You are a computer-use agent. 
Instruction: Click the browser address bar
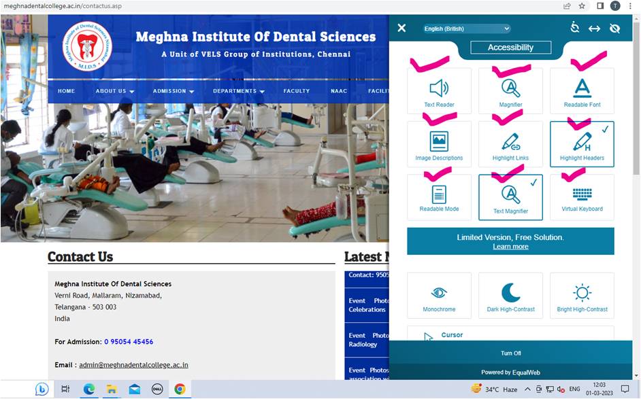tap(278, 6)
